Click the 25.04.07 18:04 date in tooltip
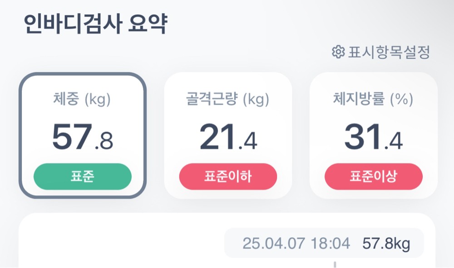454x268 pixels. click(x=296, y=244)
